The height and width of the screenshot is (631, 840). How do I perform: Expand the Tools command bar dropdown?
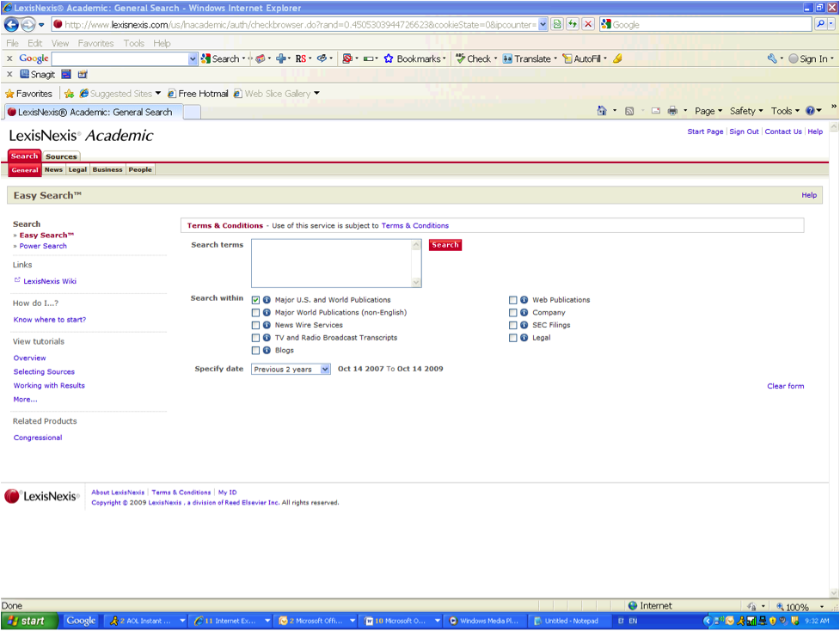(x=785, y=111)
